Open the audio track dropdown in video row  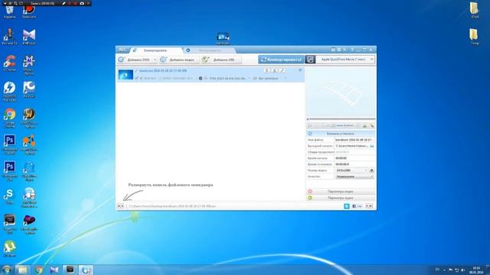click(x=249, y=78)
